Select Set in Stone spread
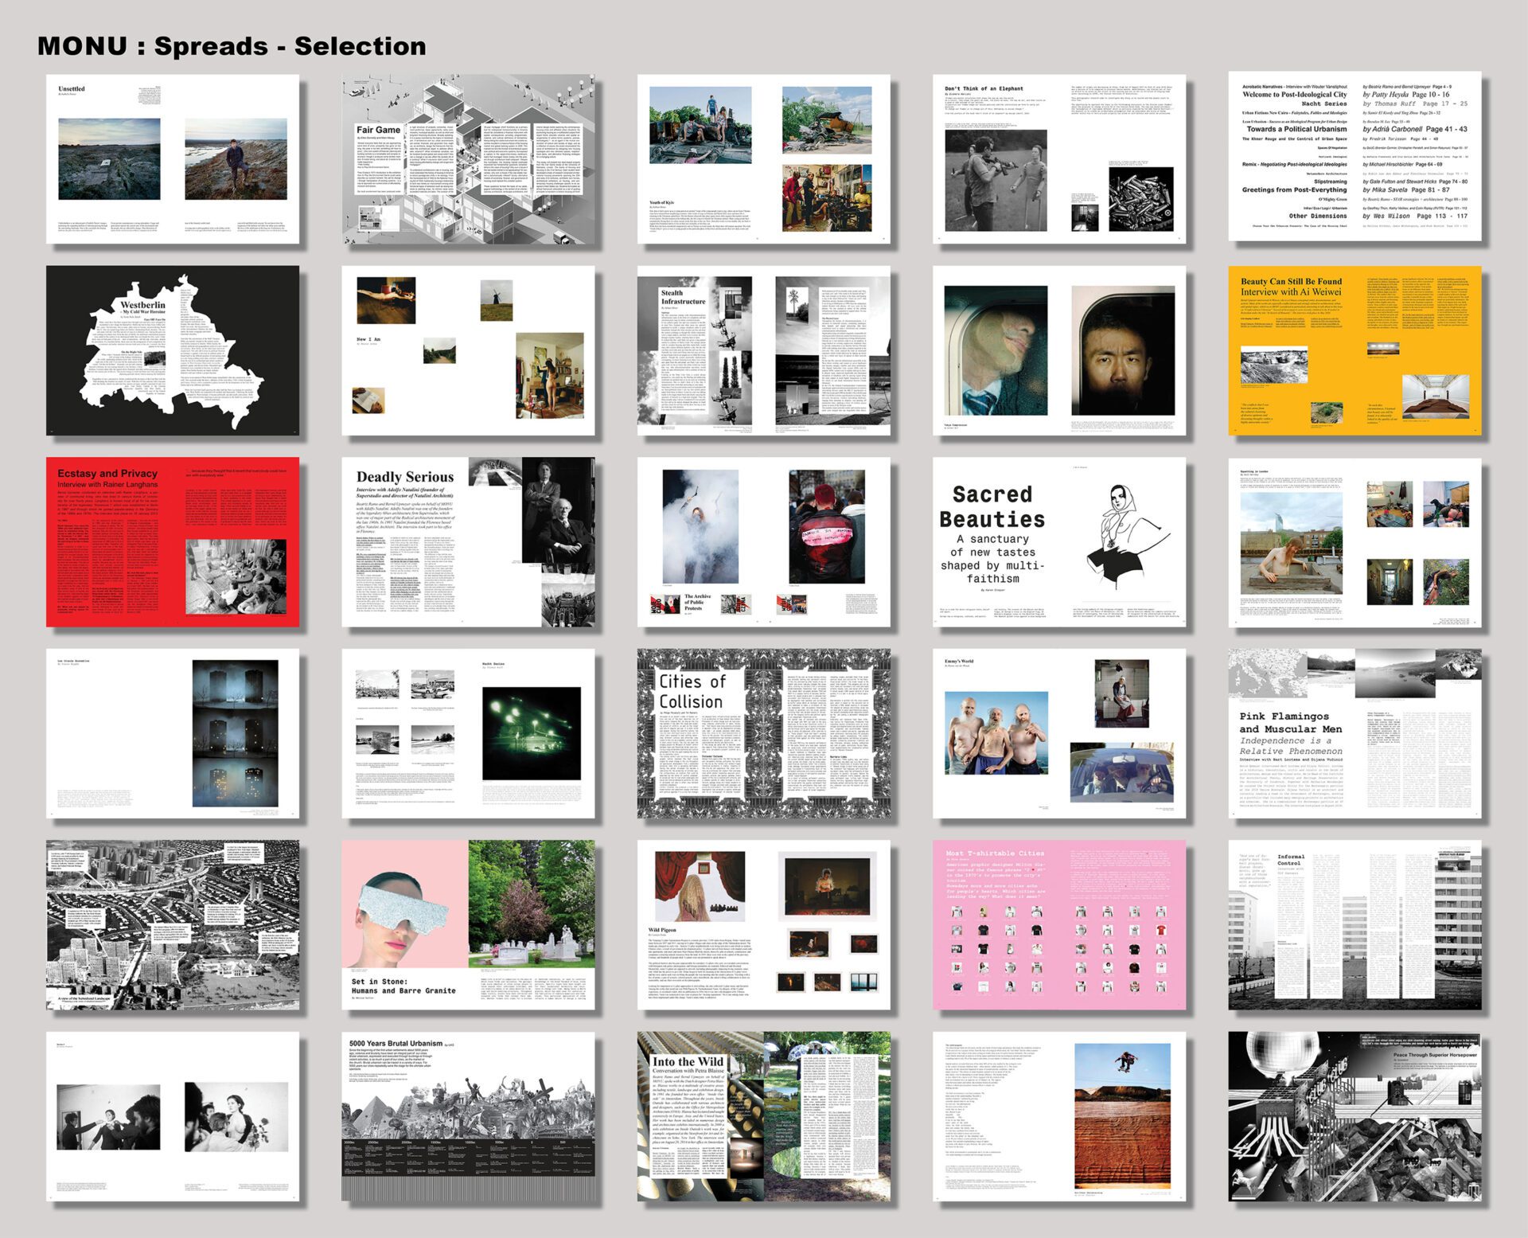 click(x=468, y=924)
